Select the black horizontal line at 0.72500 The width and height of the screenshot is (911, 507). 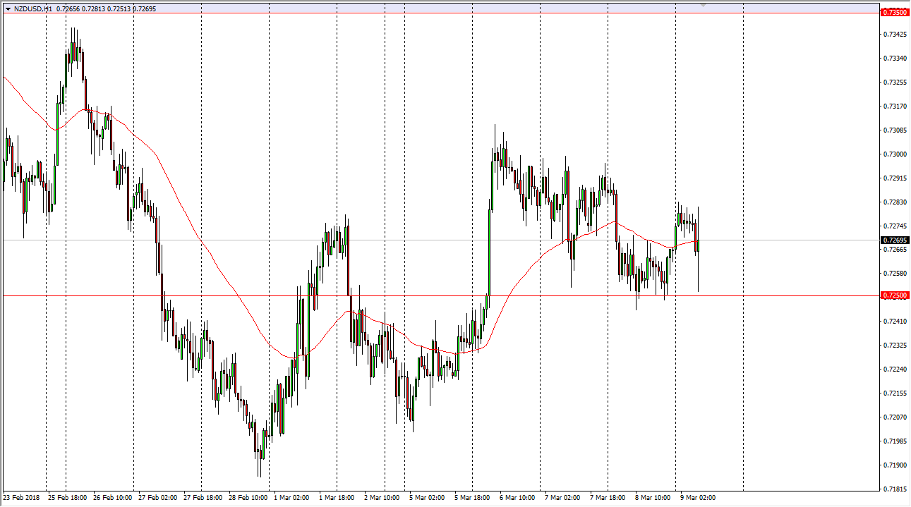[423, 295]
